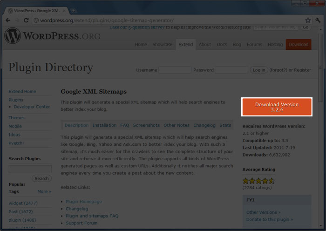Click the Search Plugins text field

pyautogui.click(x=30, y=169)
